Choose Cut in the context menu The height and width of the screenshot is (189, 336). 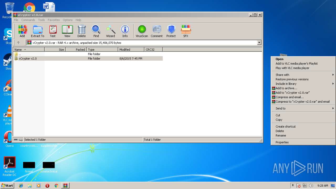(x=303, y=115)
